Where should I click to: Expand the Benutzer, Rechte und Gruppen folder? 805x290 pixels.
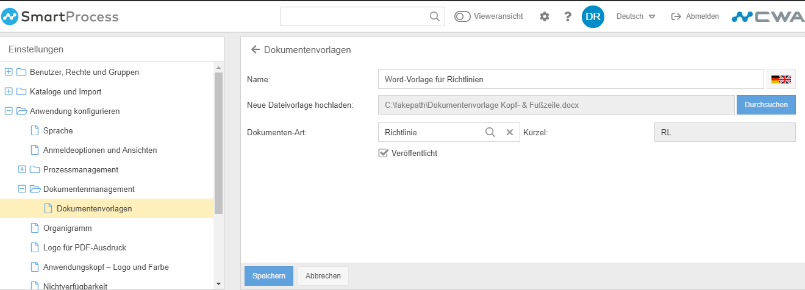(9, 72)
